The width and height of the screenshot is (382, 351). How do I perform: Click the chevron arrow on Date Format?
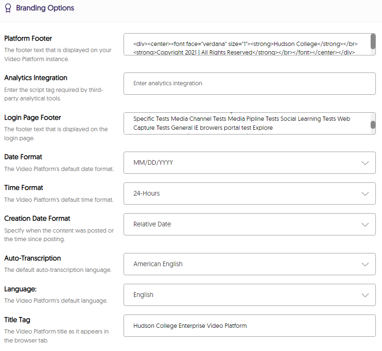[365, 163]
